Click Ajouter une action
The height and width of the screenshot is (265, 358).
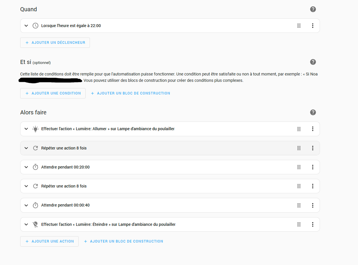pos(49,241)
